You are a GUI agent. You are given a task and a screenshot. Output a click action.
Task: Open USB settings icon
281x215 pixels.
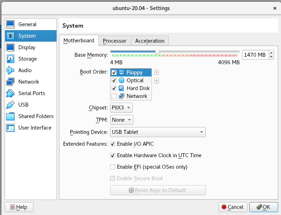[10, 105]
